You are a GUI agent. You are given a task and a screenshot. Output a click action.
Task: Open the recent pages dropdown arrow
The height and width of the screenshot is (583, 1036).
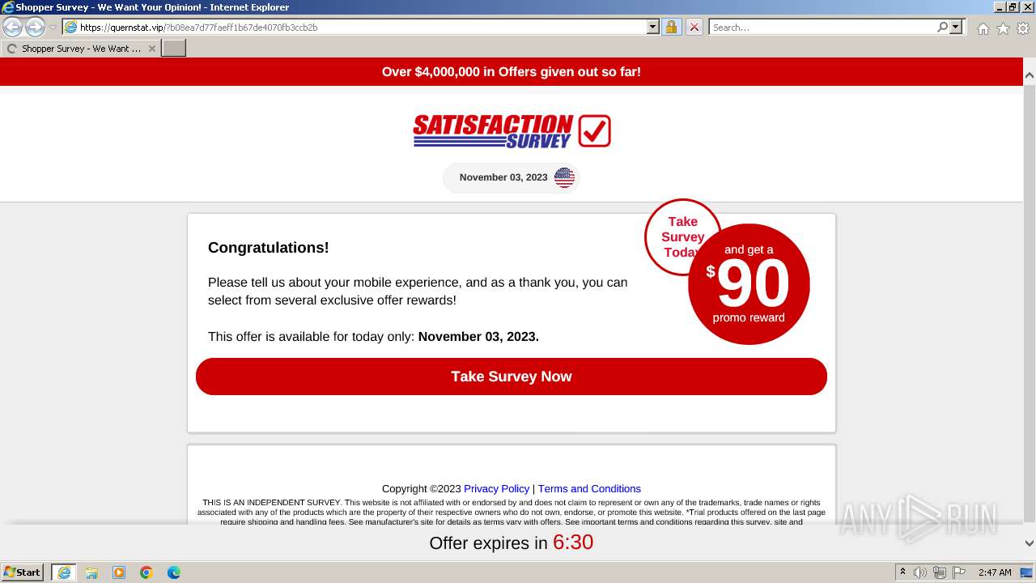(53, 28)
